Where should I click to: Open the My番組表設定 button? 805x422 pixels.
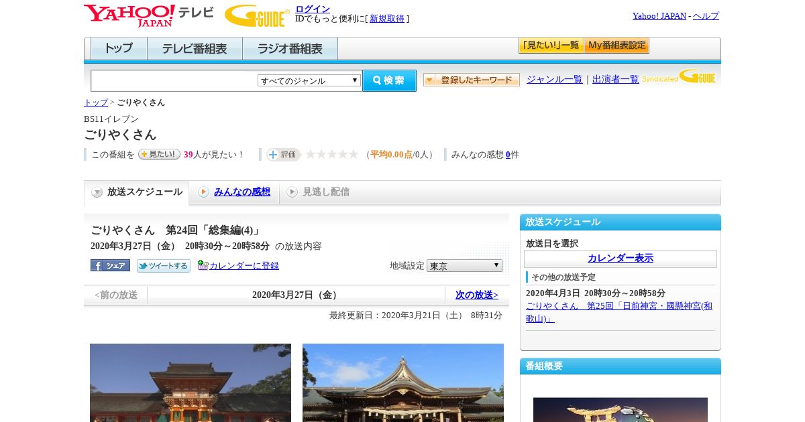pyautogui.click(x=616, y=46)
